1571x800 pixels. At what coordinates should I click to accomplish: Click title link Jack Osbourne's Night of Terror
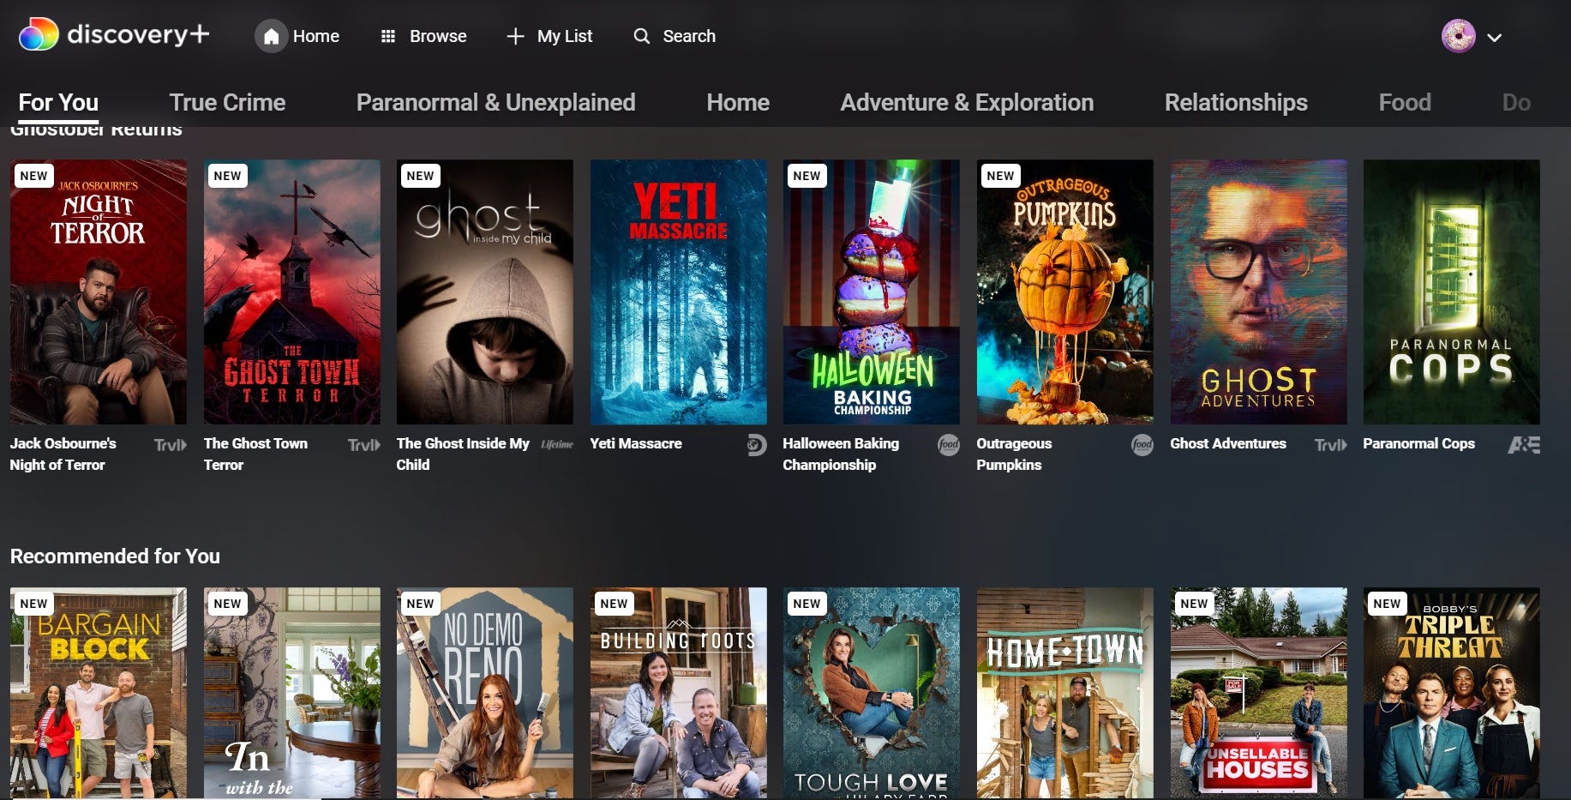(x=63, y=454)
